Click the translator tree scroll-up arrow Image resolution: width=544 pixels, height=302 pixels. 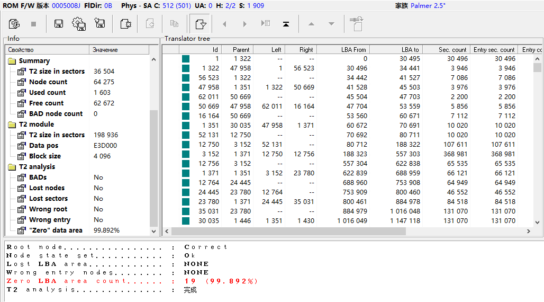tap(538, 59)
